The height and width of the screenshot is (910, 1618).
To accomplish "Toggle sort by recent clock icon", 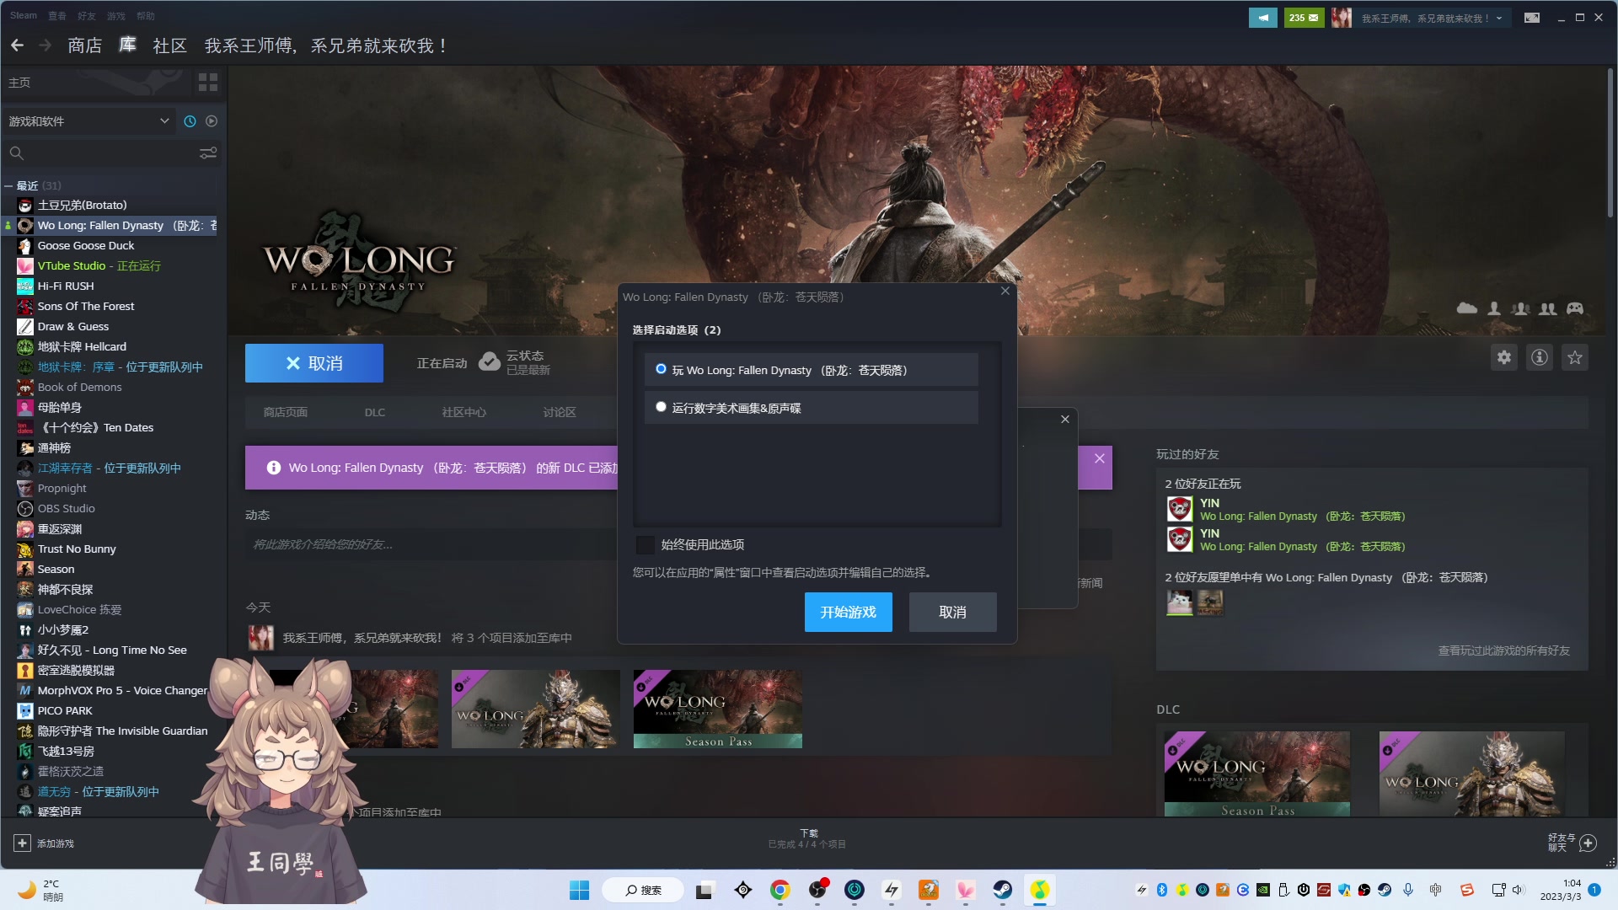I will point(190,121).
